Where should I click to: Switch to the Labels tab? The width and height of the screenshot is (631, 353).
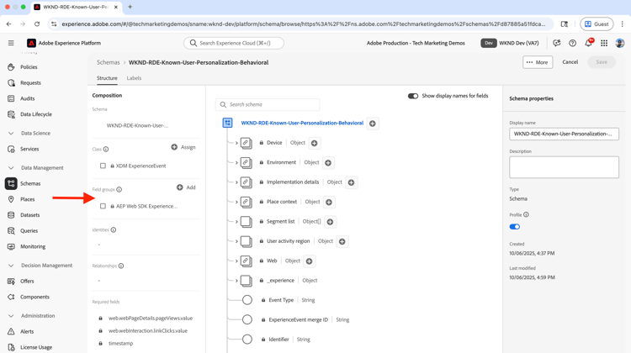(x=134, y=78)
